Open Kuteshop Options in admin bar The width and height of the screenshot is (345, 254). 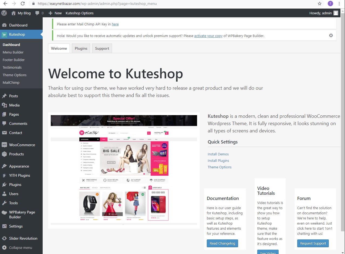[80, 13]
